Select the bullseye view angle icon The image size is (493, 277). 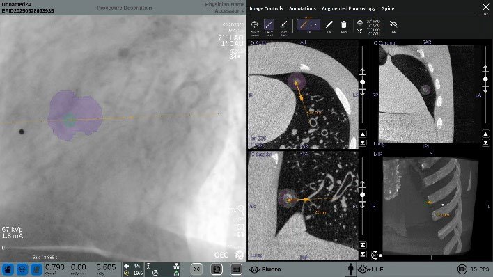[360, 23]
